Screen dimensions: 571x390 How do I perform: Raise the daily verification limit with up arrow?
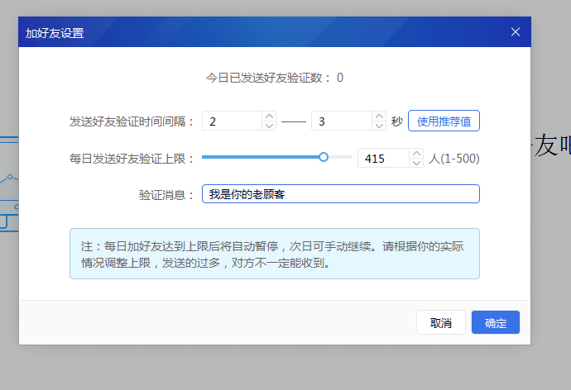416,153
